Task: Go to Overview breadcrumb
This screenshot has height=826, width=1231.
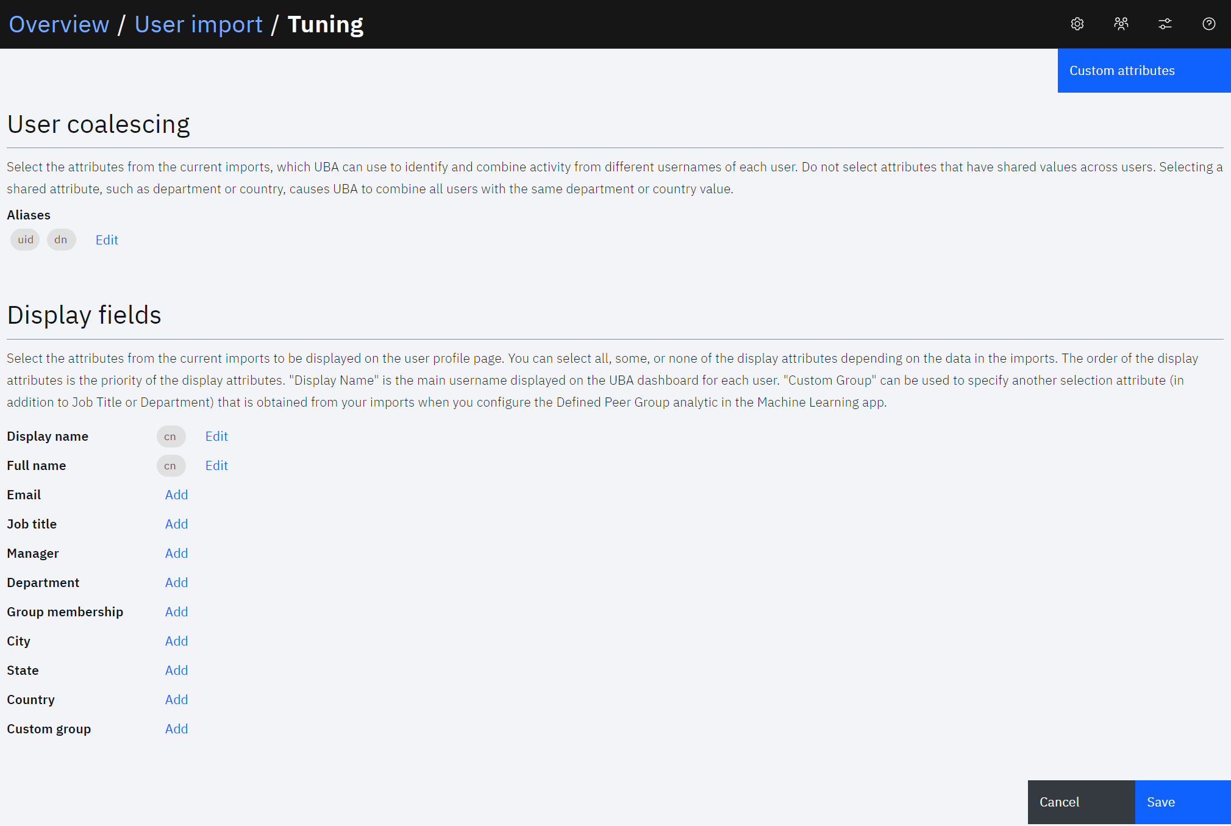Action: 59,24
